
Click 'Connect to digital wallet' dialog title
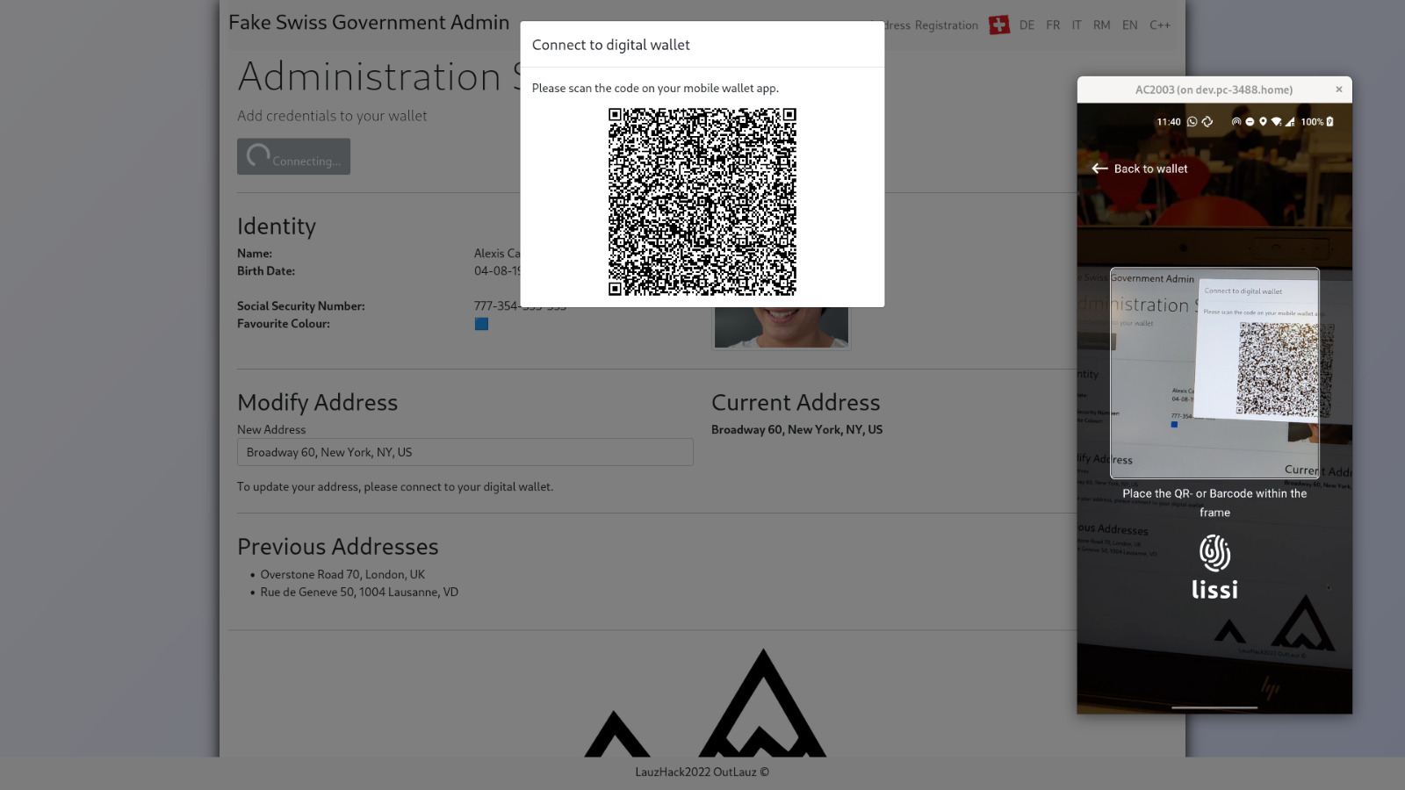coord(610,45)
